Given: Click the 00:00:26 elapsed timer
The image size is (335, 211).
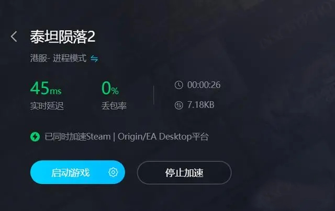Looking at the screenshot, I should click(x=204, y=85).
